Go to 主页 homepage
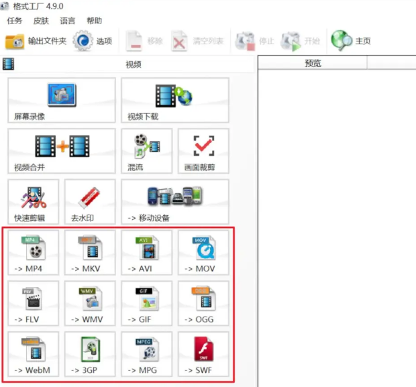The height and width of the screenshot is (387, 416). point(352,41)
